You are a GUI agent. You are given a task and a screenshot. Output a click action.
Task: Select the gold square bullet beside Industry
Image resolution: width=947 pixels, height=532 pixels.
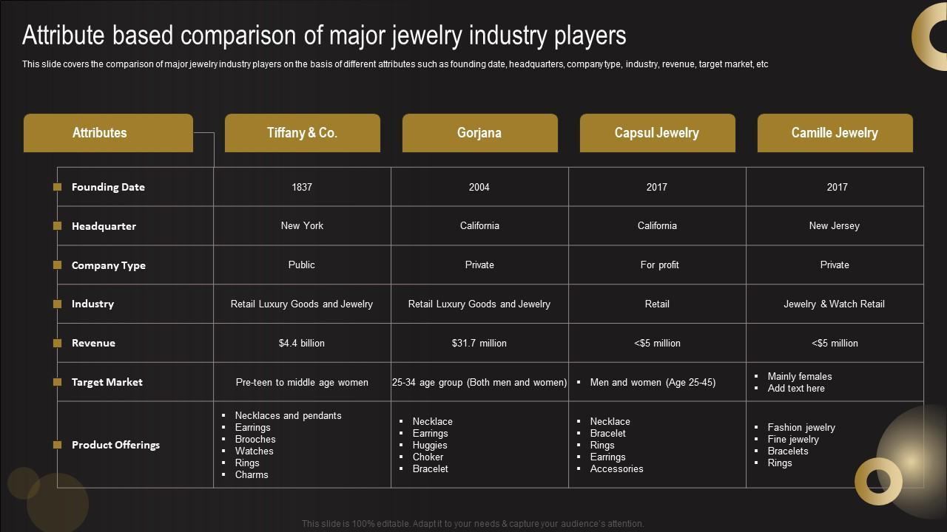57,304
